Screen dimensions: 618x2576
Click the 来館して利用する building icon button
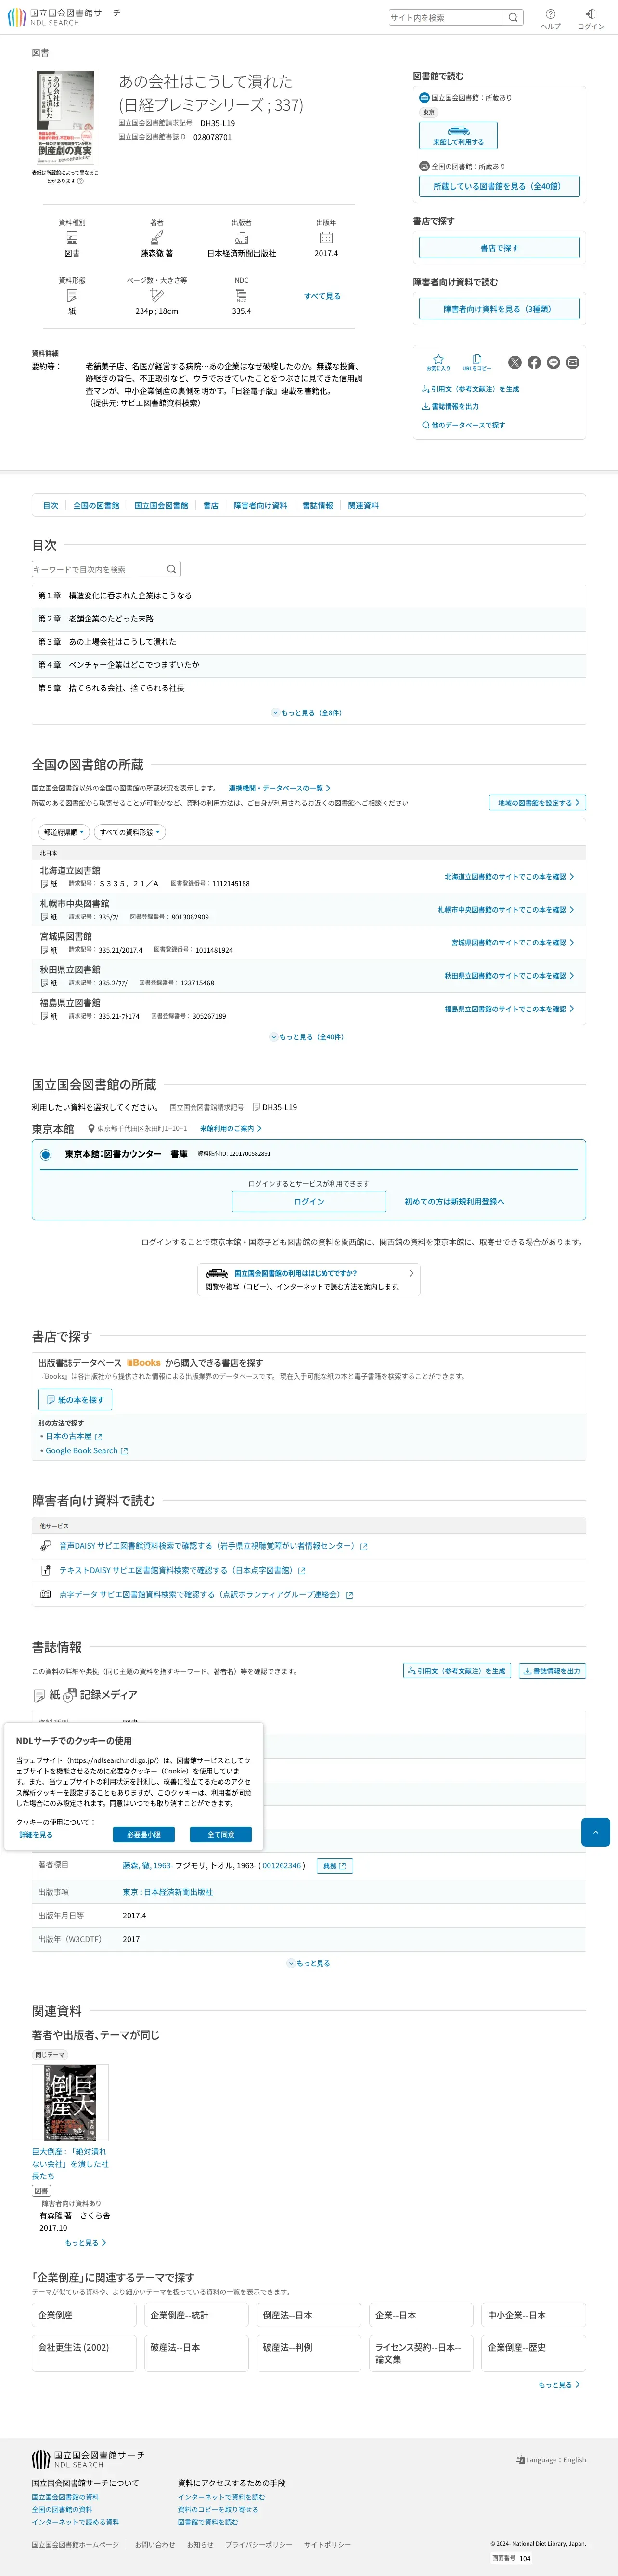tap(458, 135)
